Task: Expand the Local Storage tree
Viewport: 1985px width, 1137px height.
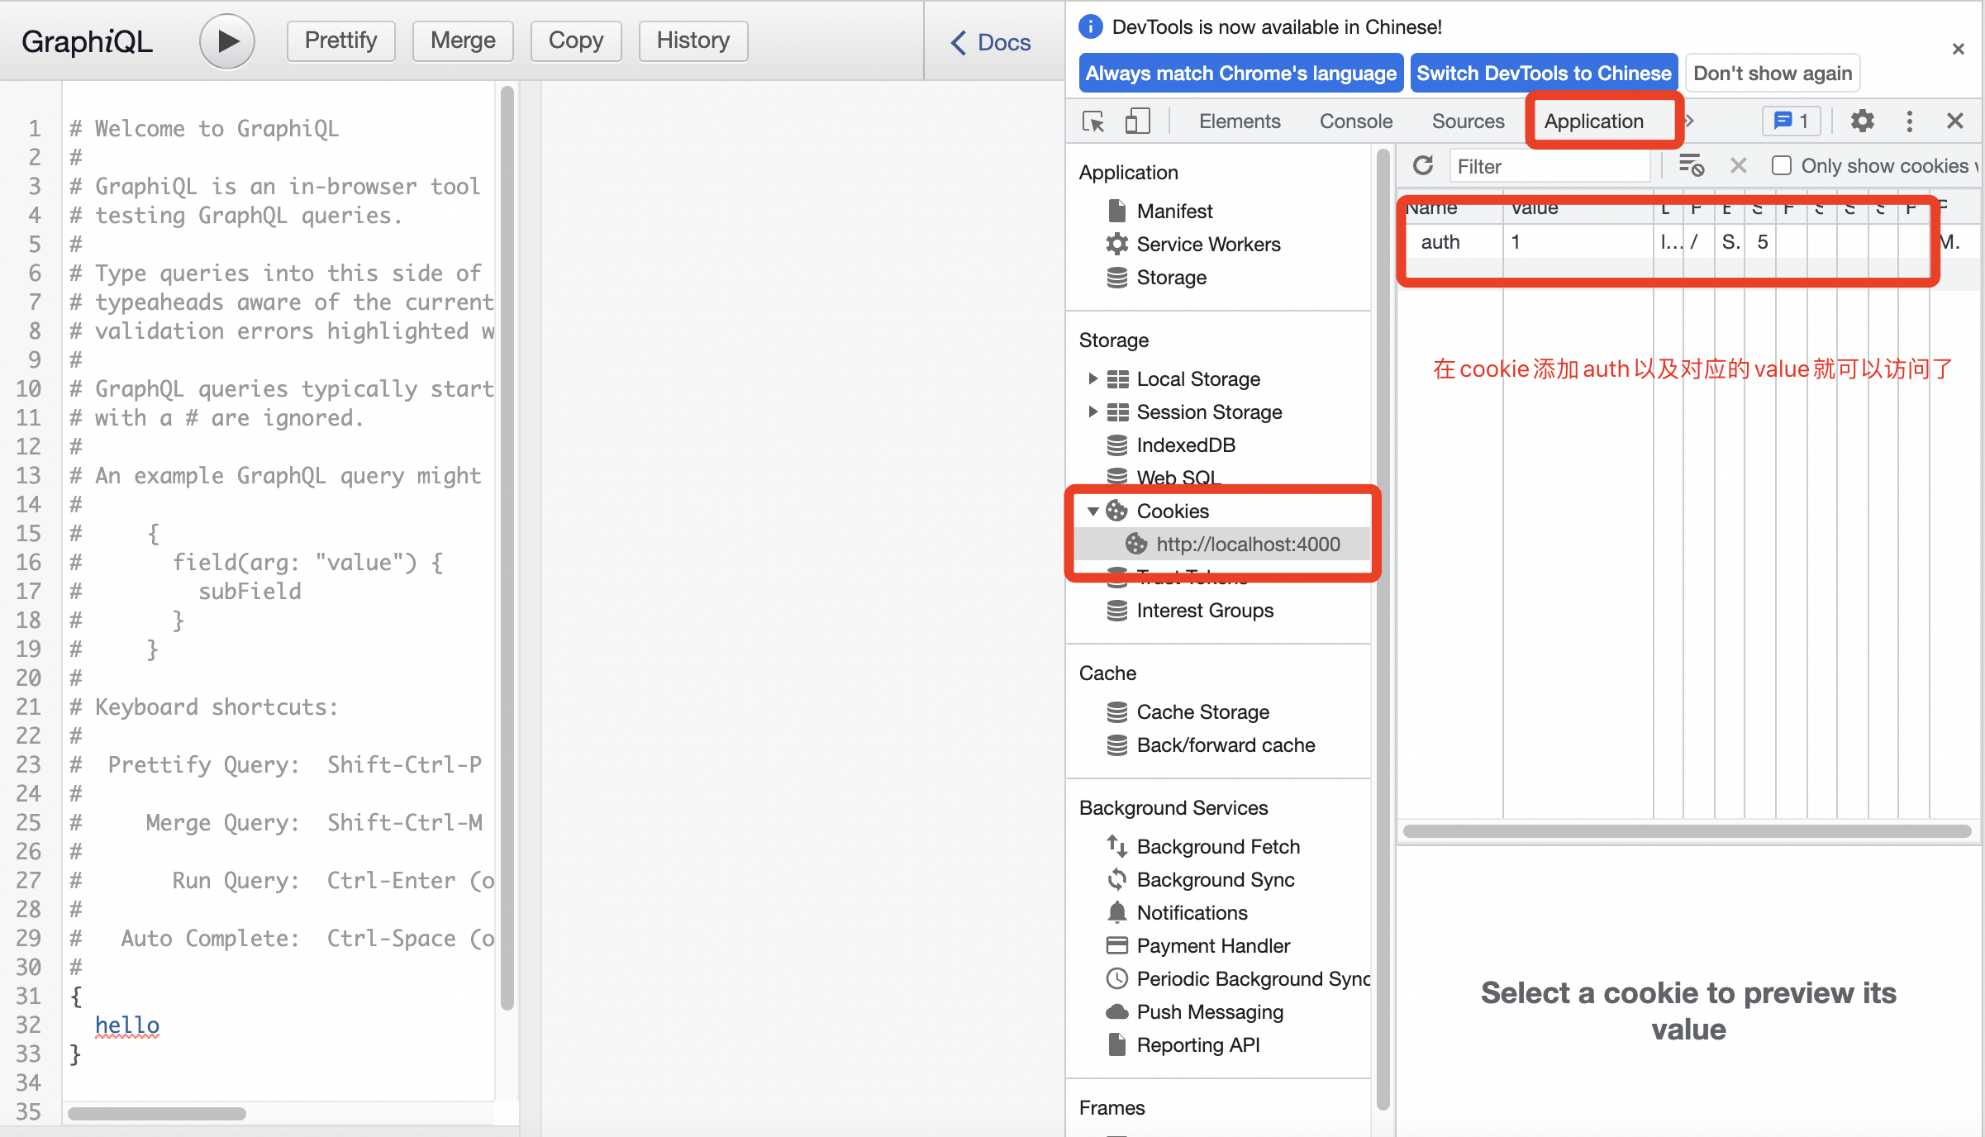Action: coord(1092,379)
